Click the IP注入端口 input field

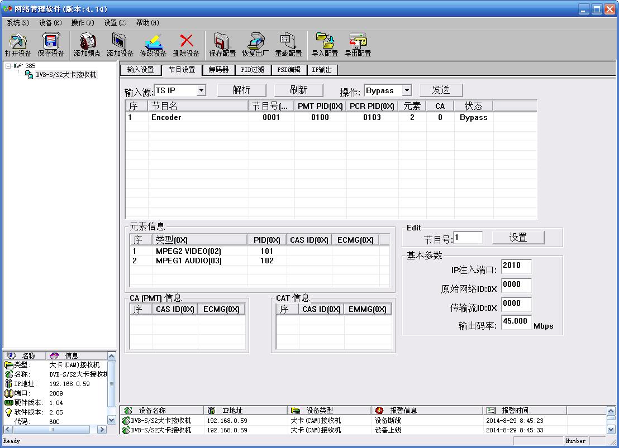coord(516,266)
